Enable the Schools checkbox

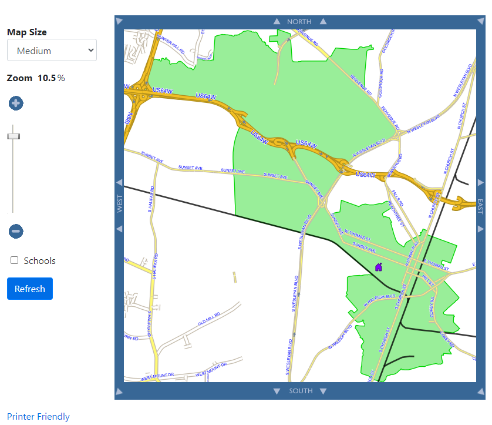(15, 260)
